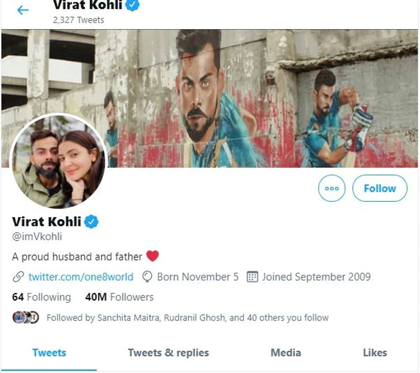Viewport: 420px width, 373px height.
Task: Click the birthday balloon icon
Action: (148, 277)
